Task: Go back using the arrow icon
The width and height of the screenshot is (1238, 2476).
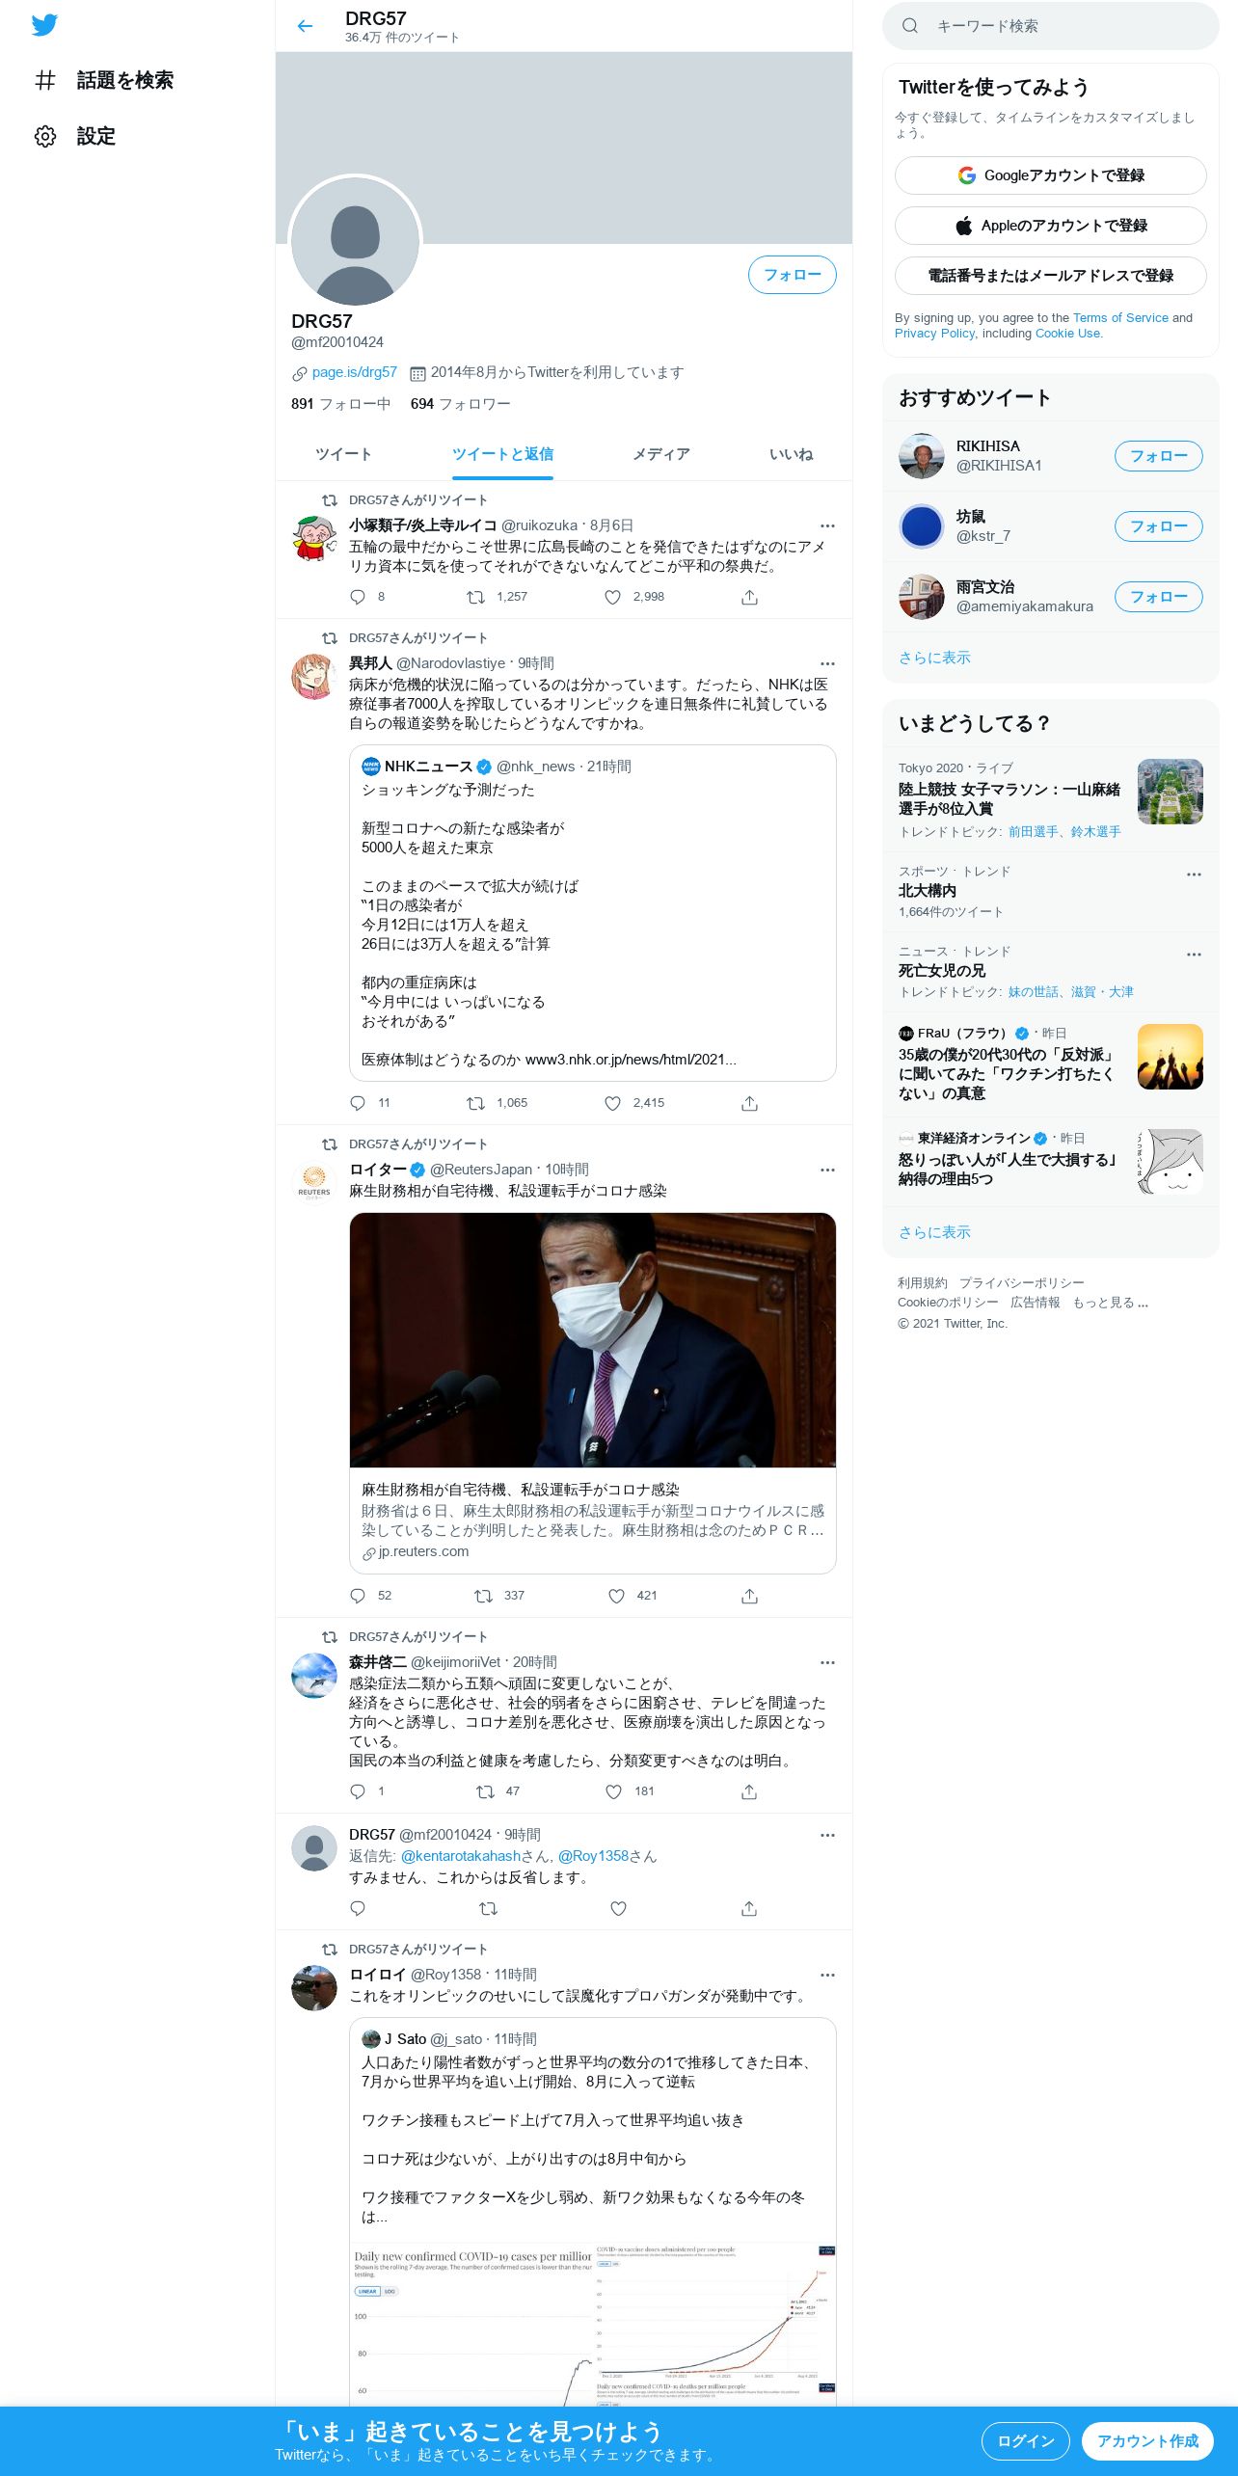Action: tap(305, 26)
